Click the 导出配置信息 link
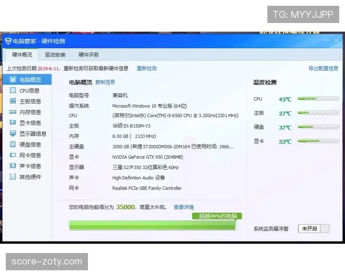The height and width of the screenshot is (276, 345). [323, 68]
